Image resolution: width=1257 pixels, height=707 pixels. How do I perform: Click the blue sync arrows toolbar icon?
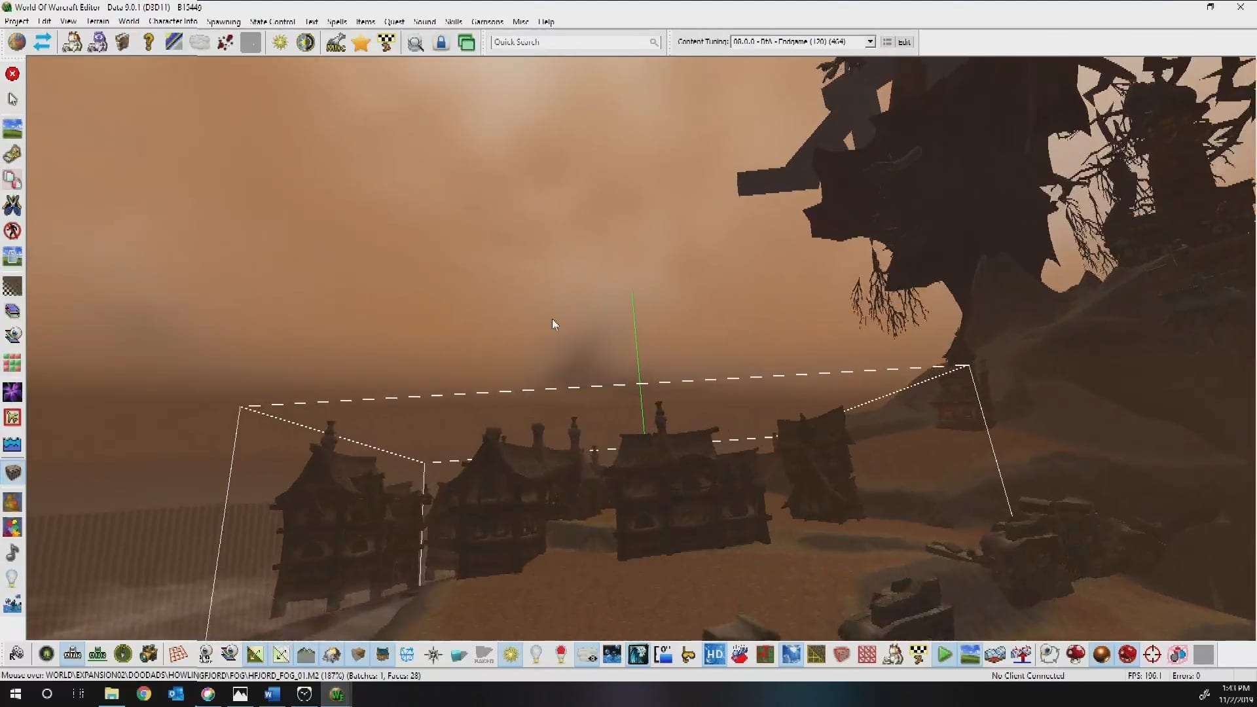43,43
